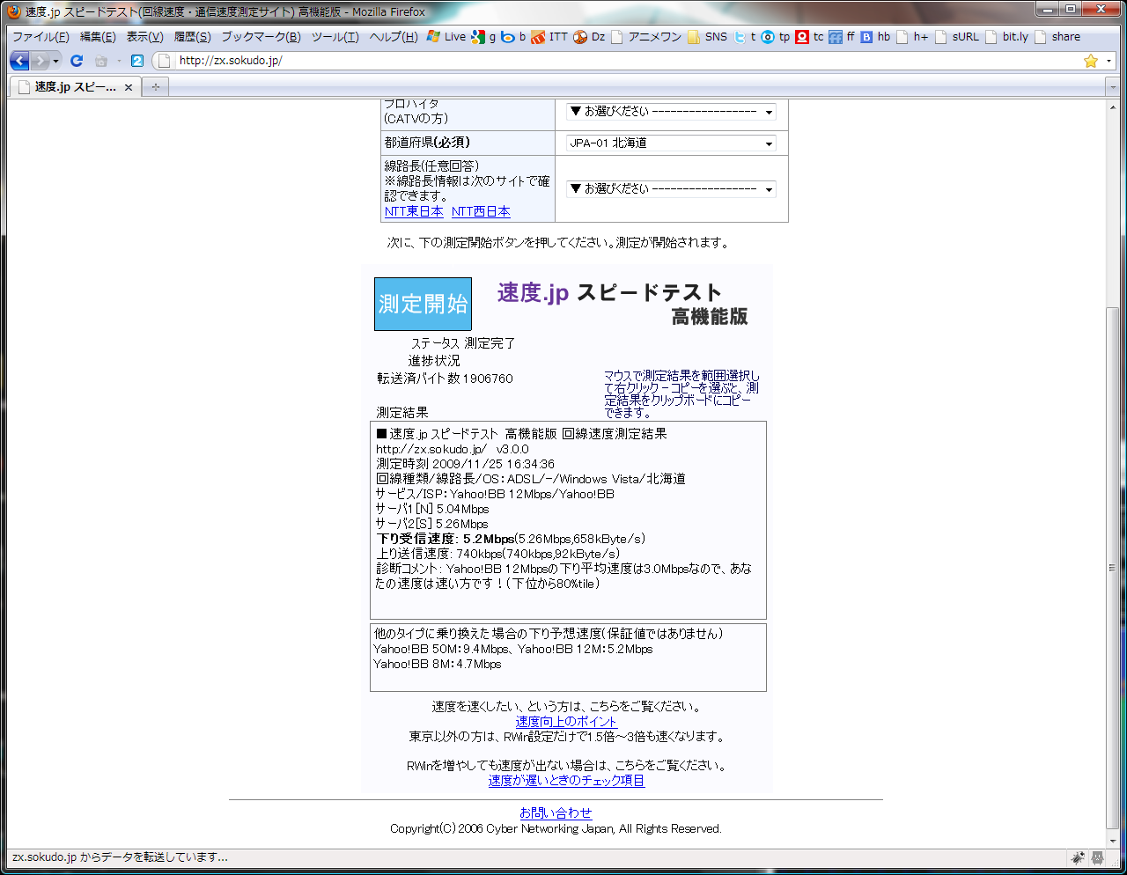This screenshot has width=1127, height=875.
Task: Click the blue square toolbar icon beside home
Action: coord(136,61)
